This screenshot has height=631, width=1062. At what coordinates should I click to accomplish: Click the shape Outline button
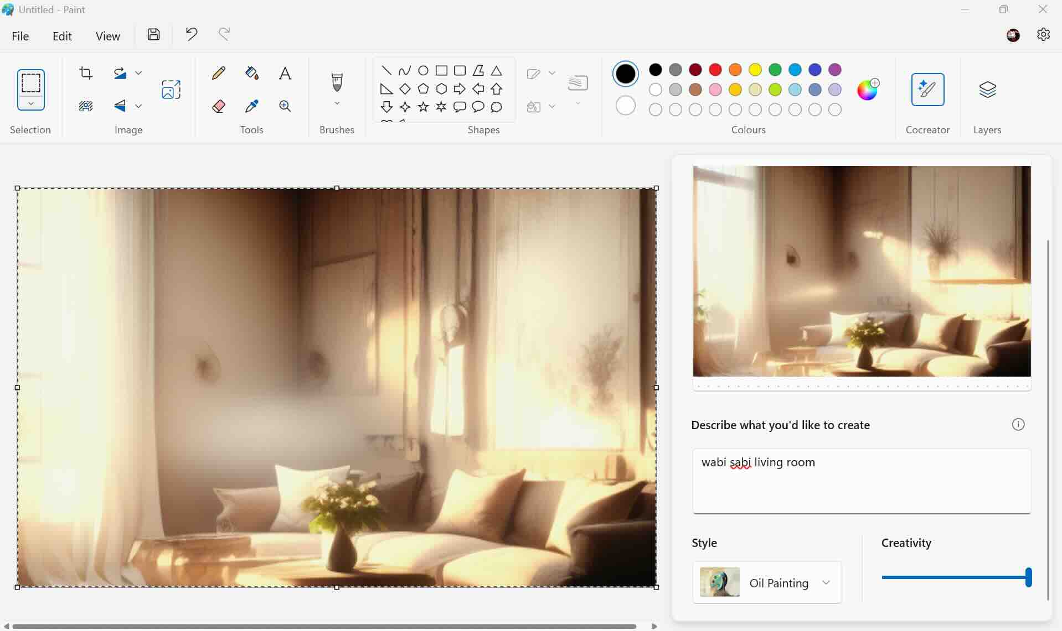[x=534, y=74]
